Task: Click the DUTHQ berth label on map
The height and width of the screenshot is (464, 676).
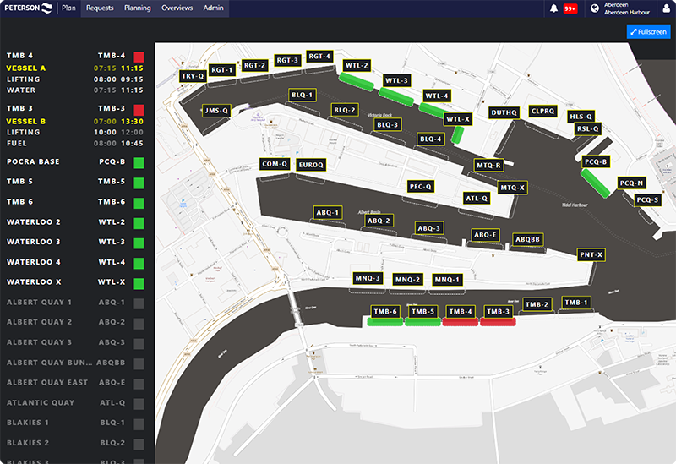Action: click(504, 112)
